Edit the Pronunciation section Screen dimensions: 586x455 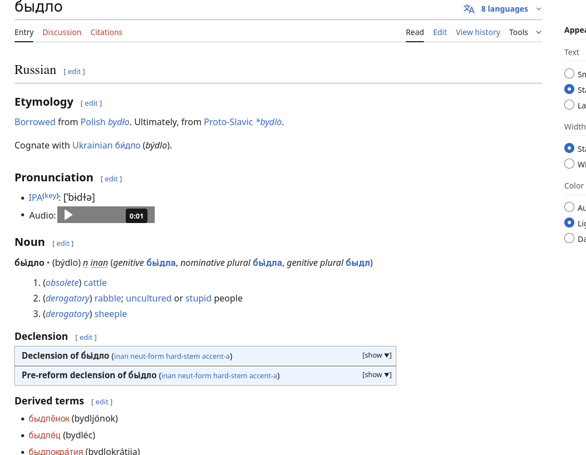111,179
